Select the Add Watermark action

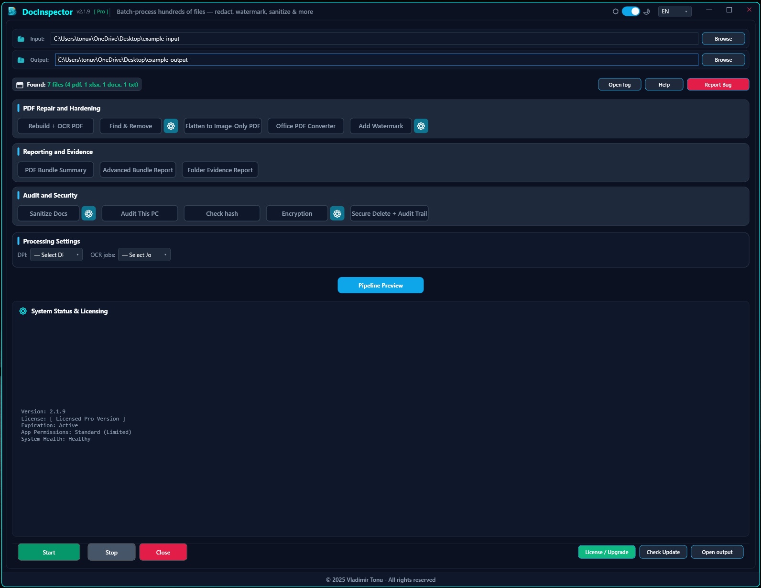[x=381, y=126]
